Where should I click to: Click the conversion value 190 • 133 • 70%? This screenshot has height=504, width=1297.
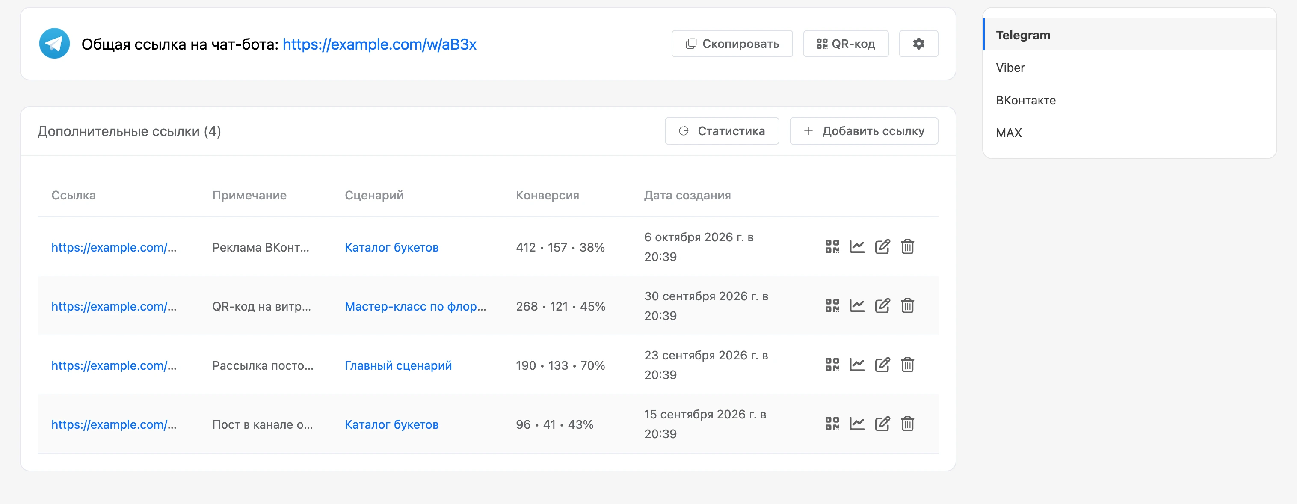[x=560, y=365]
